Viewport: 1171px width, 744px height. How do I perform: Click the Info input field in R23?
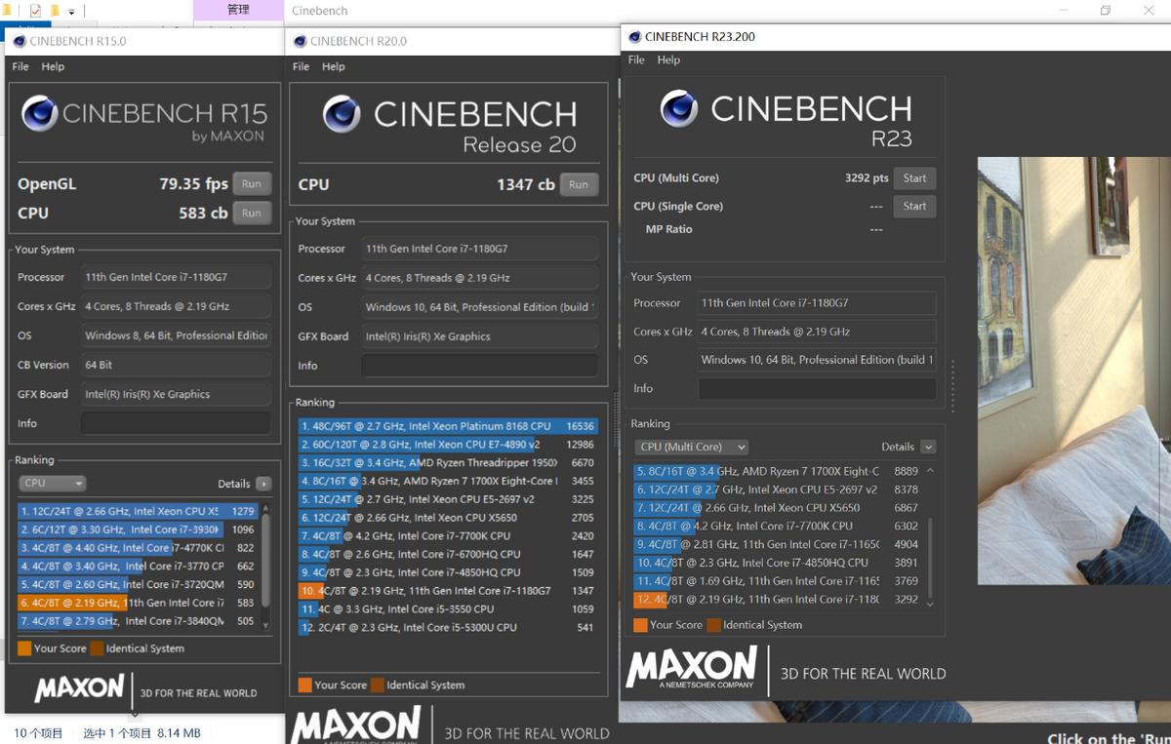[x=816, y=388]
